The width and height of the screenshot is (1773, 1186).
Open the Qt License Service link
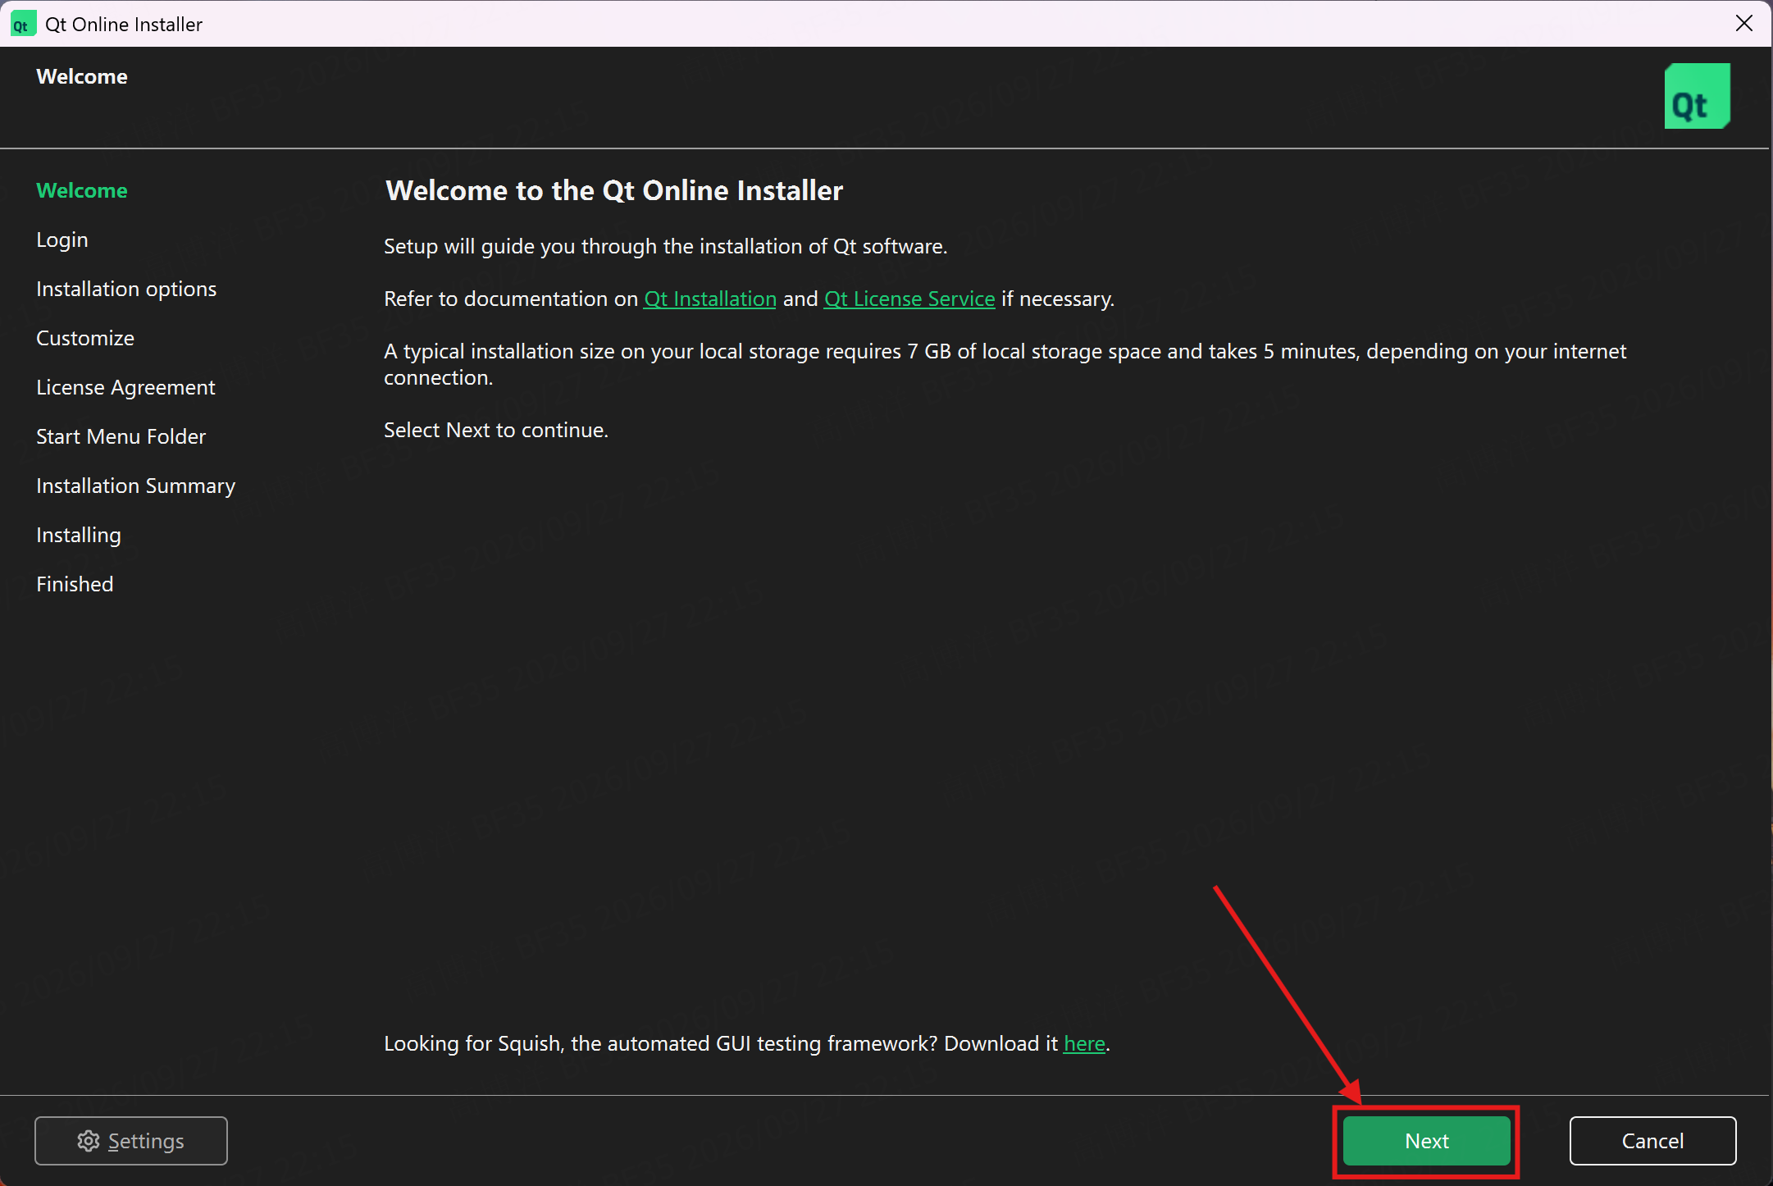coord(909,299)
